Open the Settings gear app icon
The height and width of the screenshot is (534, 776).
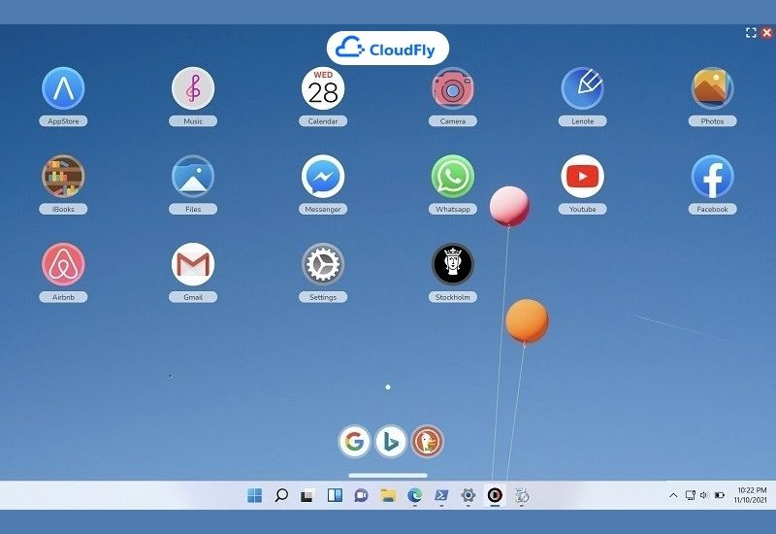point(323,264)
